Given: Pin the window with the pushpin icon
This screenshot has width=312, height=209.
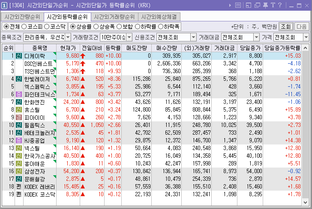Looking at the screenshot, I should (x=265, y=5).
